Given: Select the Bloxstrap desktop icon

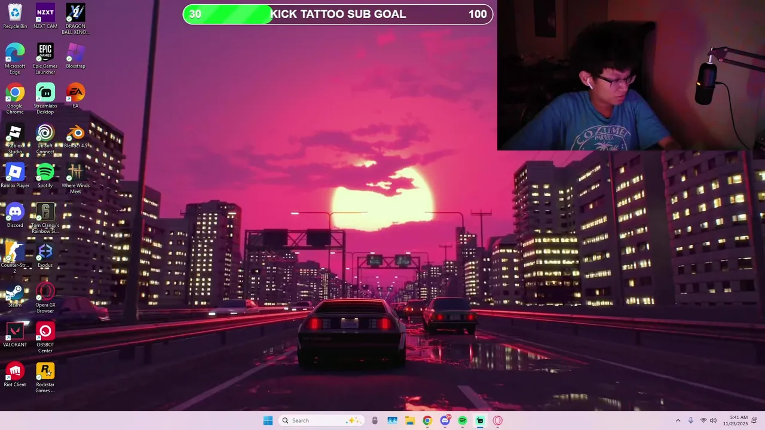Looking at the screenshot, I should click(x=75, y=56).
